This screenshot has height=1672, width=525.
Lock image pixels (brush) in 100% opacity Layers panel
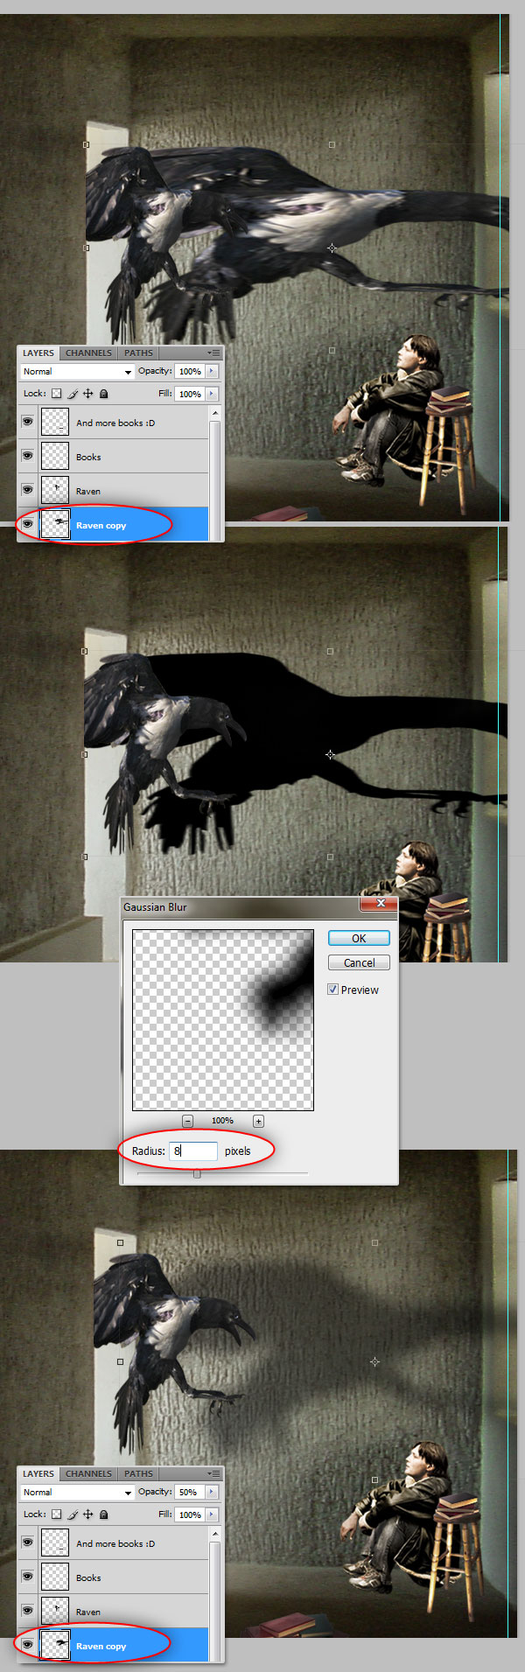point(73,394)
